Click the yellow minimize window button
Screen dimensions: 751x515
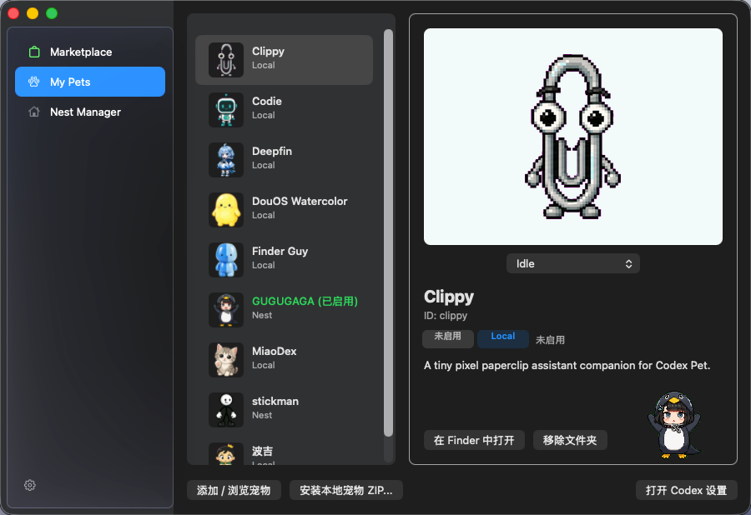point(33,13)
